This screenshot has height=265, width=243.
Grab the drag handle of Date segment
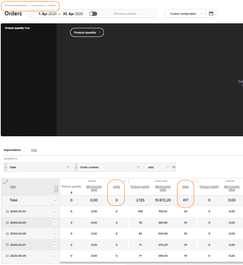(x=6, y=167)
